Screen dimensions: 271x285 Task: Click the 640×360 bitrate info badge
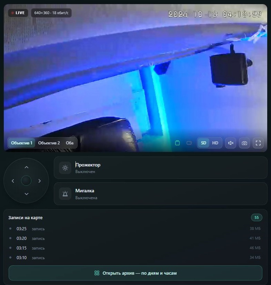tap(51, 13)
